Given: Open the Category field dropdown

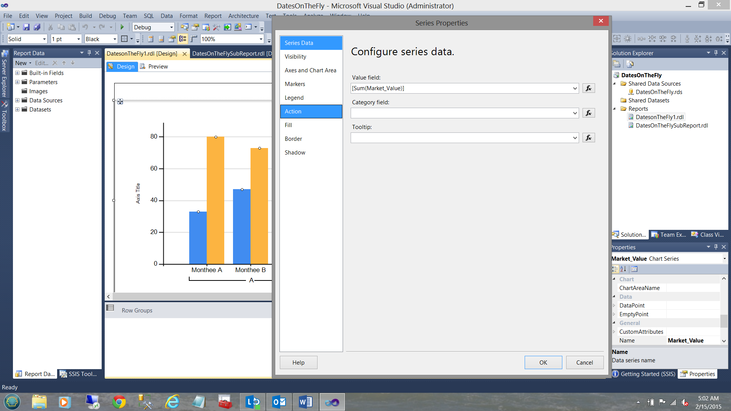Looking at the screenshot, I should (x=575, y=113).
